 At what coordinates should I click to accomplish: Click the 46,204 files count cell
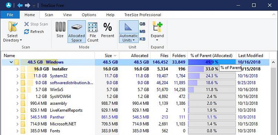(x=162, y=83)
